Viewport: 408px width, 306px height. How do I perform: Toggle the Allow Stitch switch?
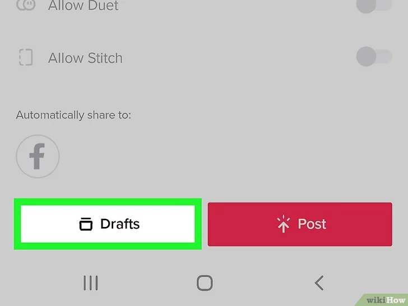[x=374, y=57]
